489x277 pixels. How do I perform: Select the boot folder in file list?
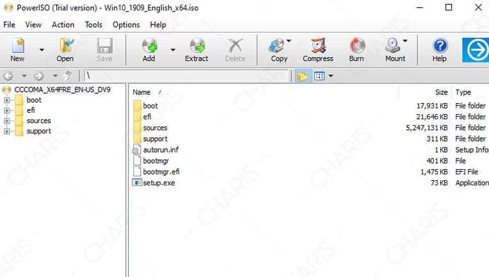click(150, 106)
